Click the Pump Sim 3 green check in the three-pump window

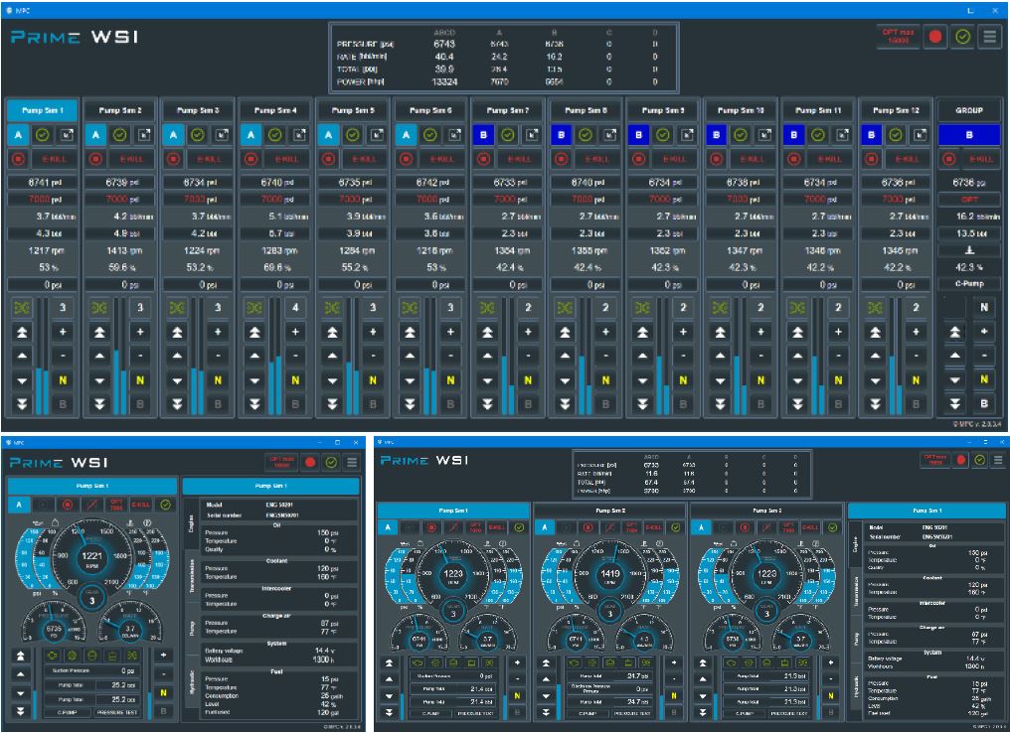tap(833, 527)
